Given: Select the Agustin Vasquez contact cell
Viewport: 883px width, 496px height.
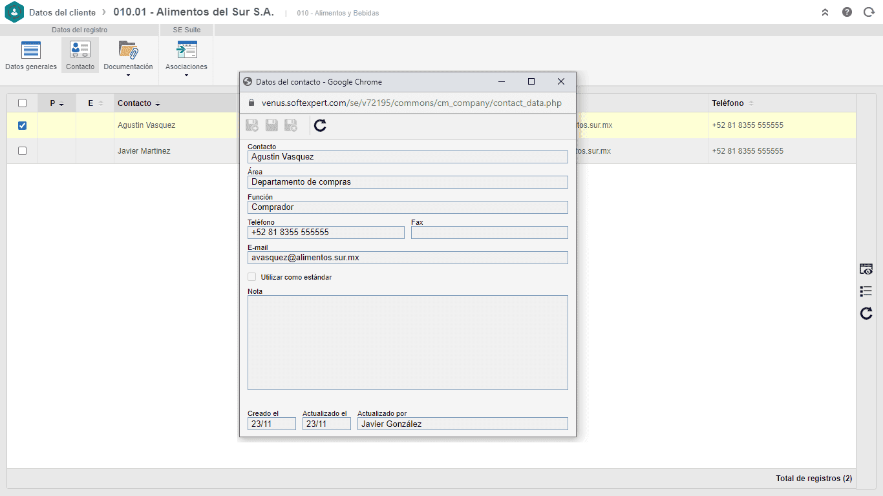Looking at the screenshot, I should pyautogui.click(x=146, y=125).
